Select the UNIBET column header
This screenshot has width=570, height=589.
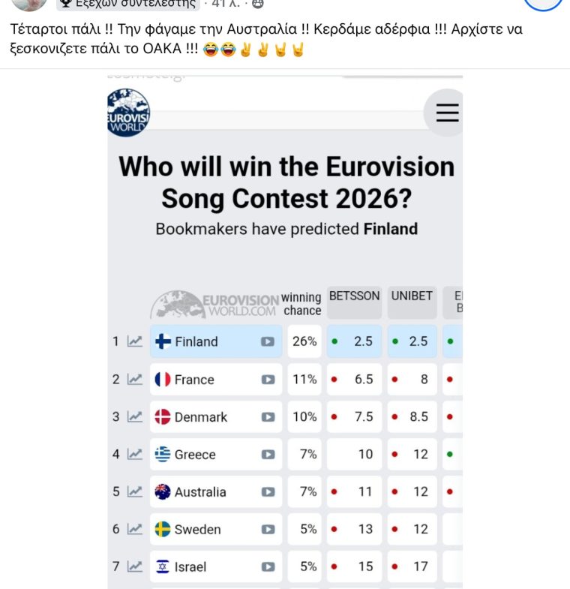click(412, 296)
